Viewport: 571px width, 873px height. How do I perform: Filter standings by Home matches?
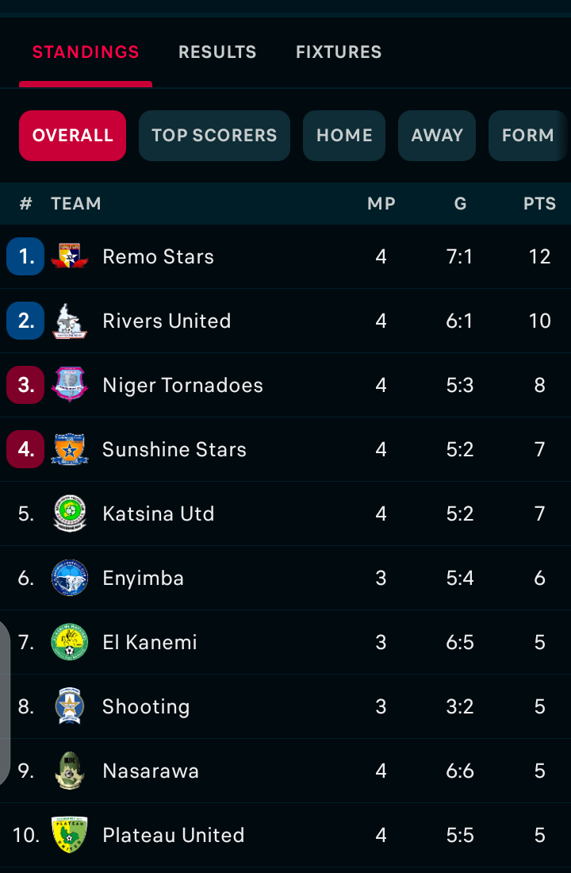[x=344, y=136]
